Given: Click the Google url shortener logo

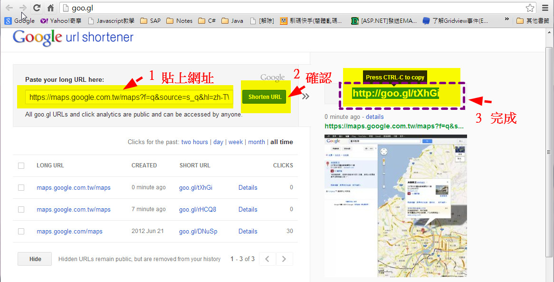Looking at the screenshot, I should [73, 38].
